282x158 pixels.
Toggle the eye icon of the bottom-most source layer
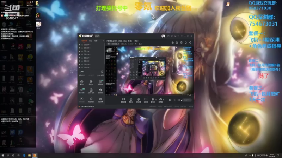[x=80, y=68]
